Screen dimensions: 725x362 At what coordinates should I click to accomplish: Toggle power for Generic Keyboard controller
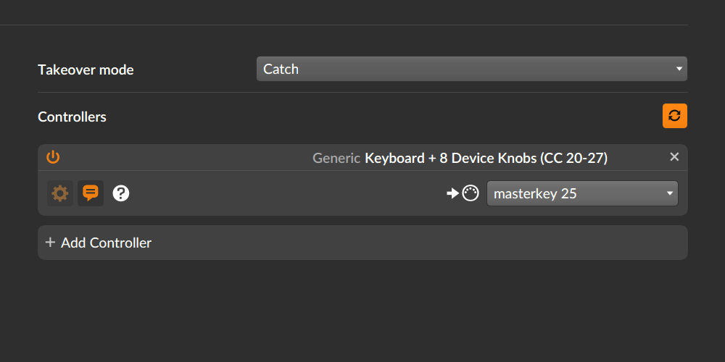53,157
